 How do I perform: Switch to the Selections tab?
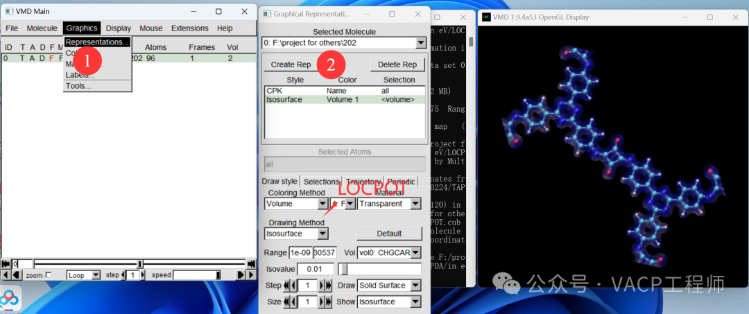click(322, 182)
